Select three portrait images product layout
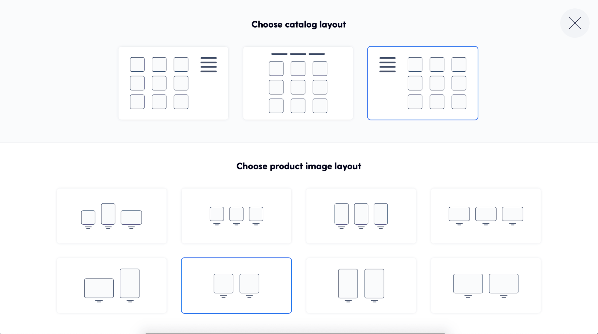 pos(361,216)
